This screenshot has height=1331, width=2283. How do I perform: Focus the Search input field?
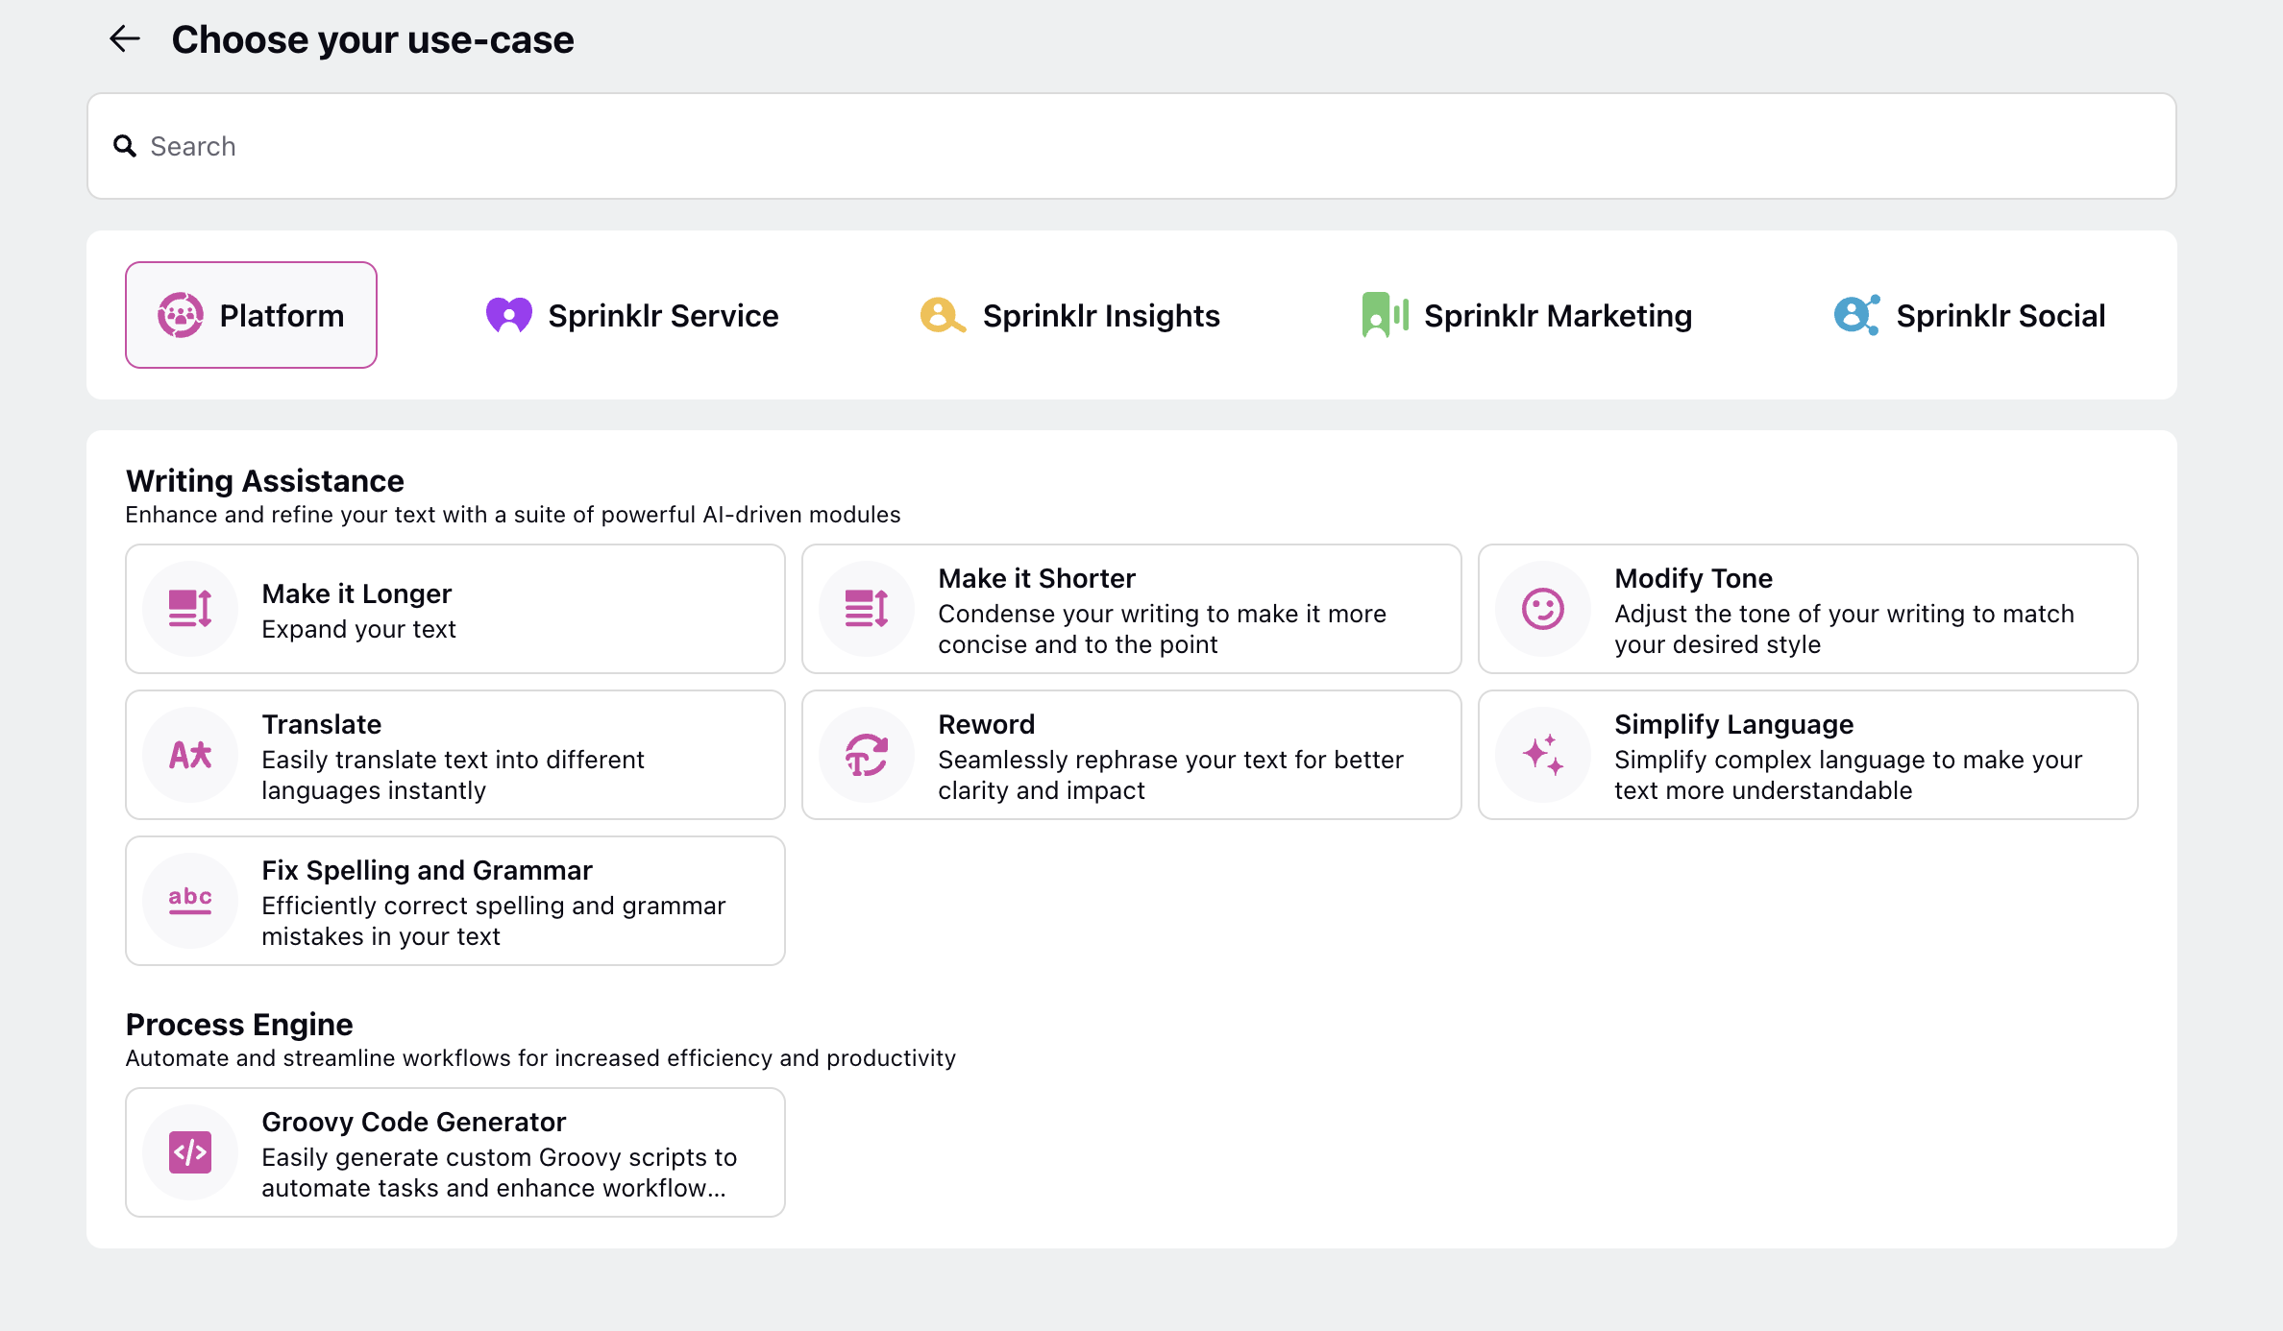tap(1132, 146)
